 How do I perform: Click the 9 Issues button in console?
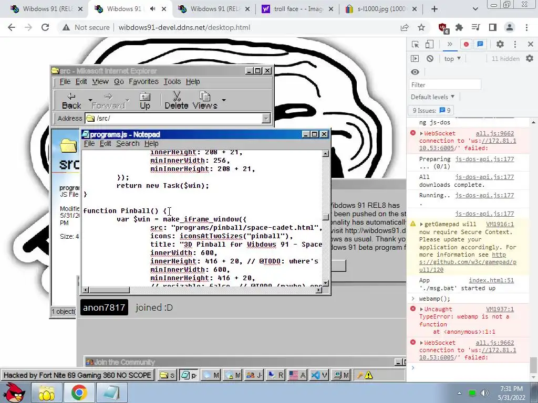click(431, 110)
